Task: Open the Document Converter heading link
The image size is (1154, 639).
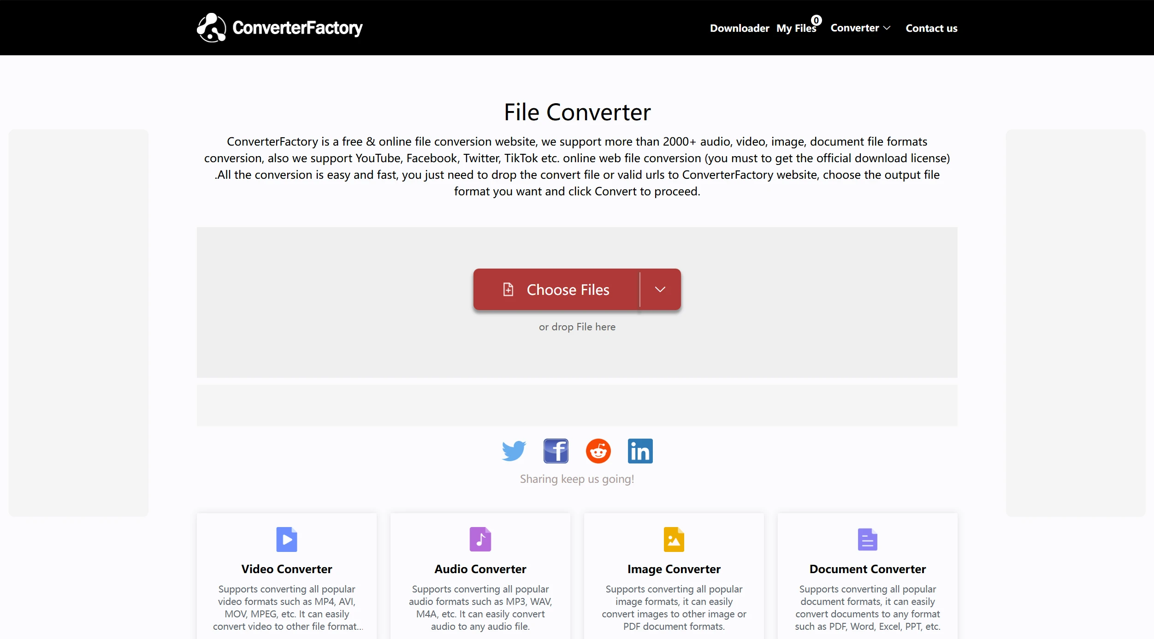Action: point(868,569)
